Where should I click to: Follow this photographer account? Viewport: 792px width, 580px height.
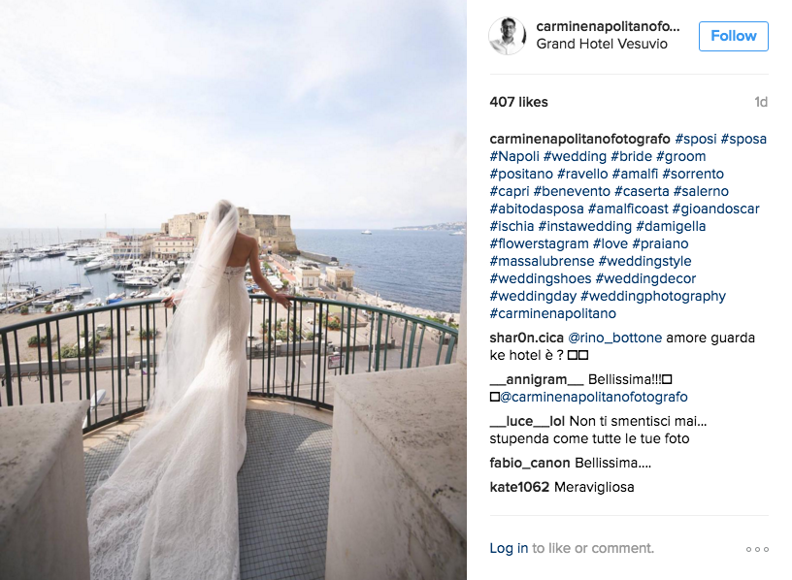click(734, 36)
